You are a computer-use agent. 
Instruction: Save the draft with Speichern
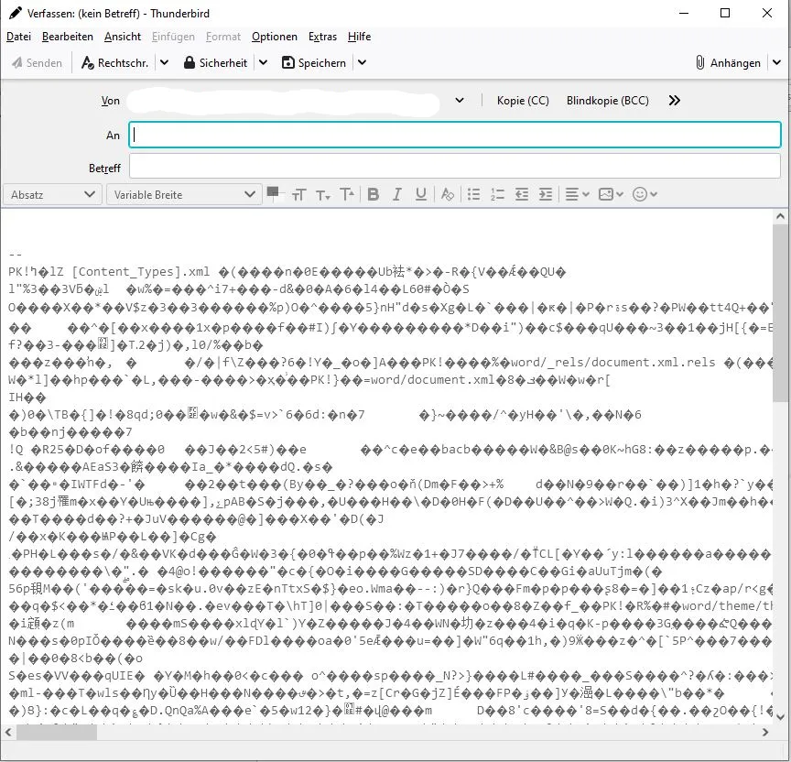(x=314, y=62)
